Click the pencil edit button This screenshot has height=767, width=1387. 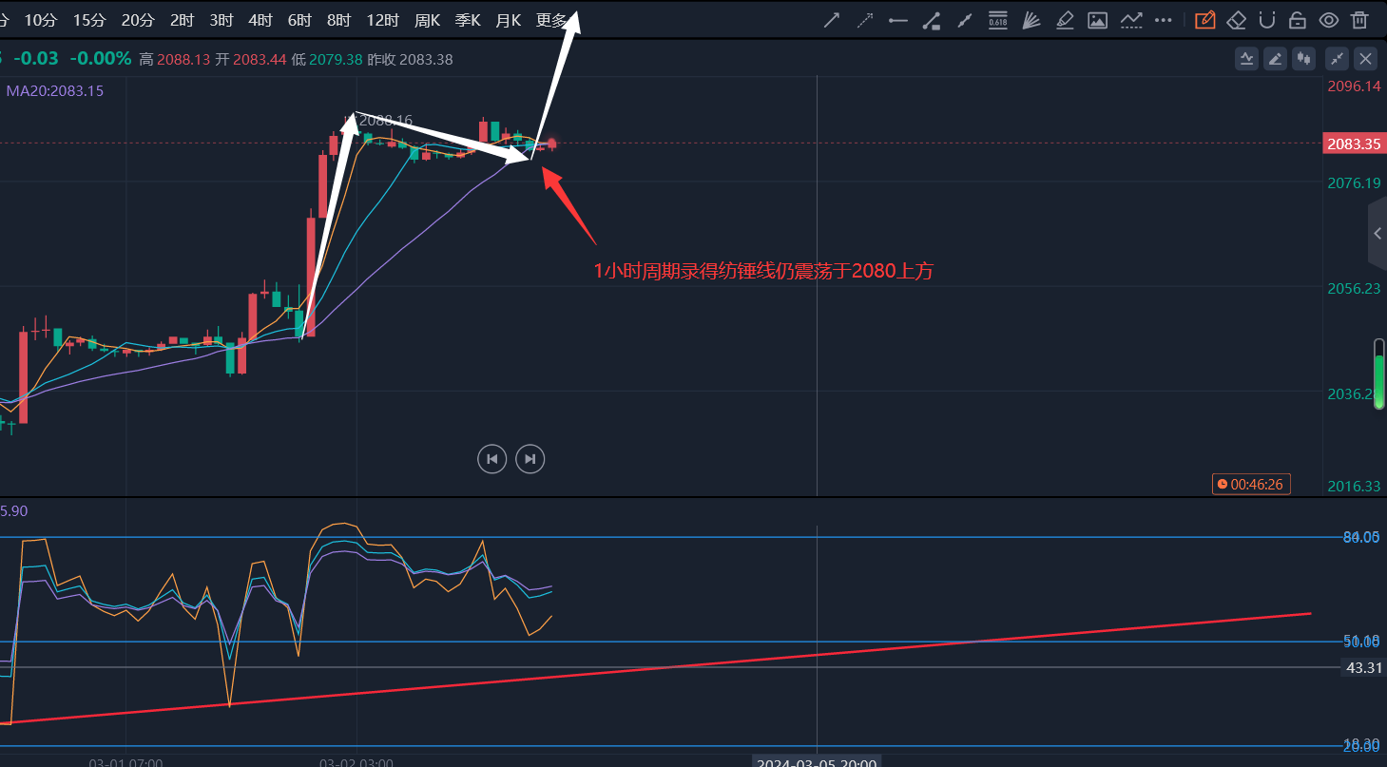tap(1275, 59)
